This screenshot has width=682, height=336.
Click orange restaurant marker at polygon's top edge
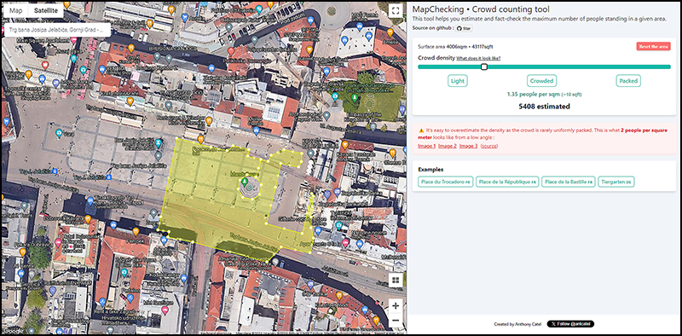click(x=200, y=139)
